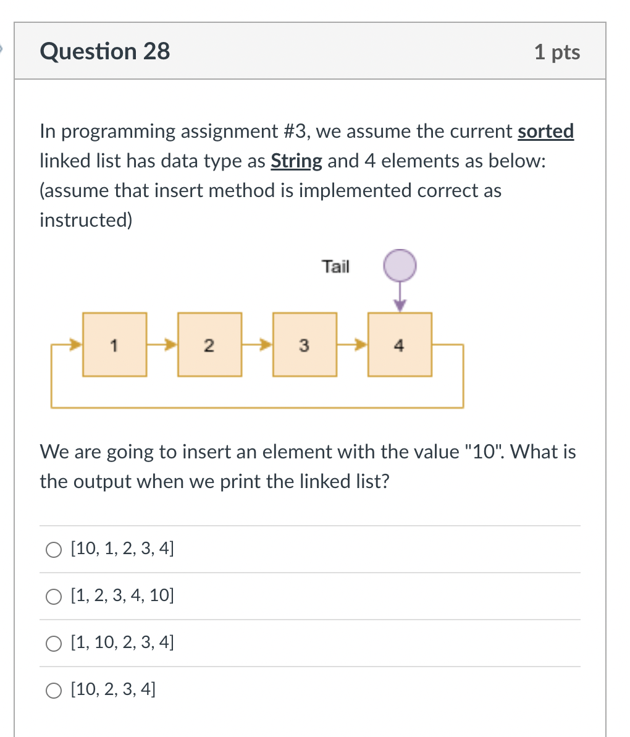Click the underlined word String
The height and width of the screenshot is (737, 630).
tap(296, 161)
